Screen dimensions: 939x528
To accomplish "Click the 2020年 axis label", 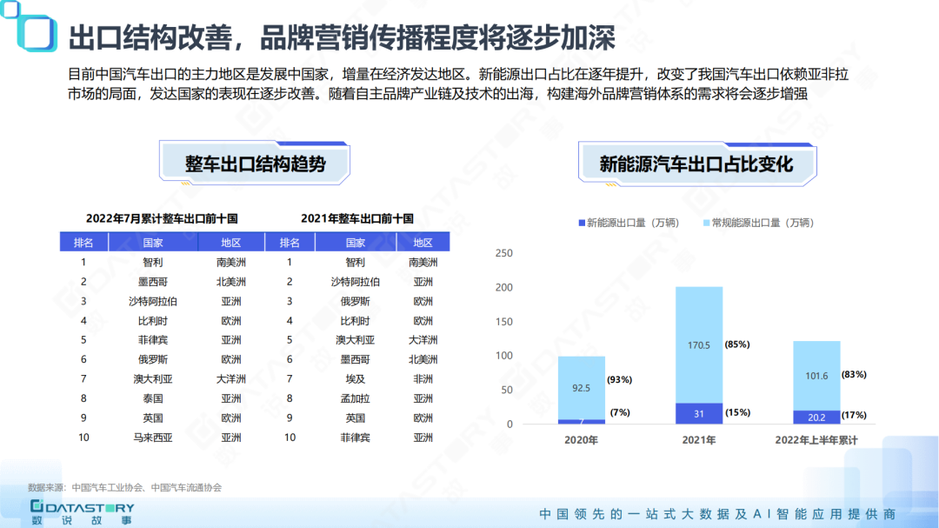I will tap(581, 440).
